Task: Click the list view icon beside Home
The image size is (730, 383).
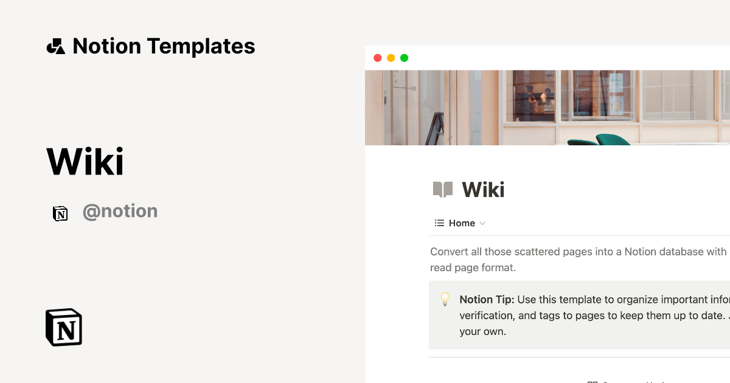Action: click(x=439, y=223)
